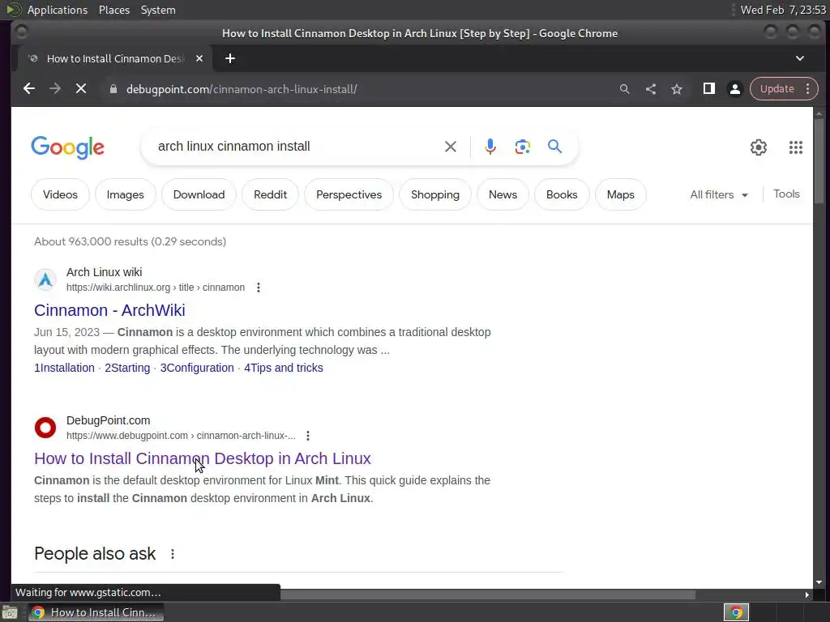The image size is (830, 622).
Task: Open How to Install Cinnamon Desktop link
Action: pyautogui.click(x=202, y=458)
